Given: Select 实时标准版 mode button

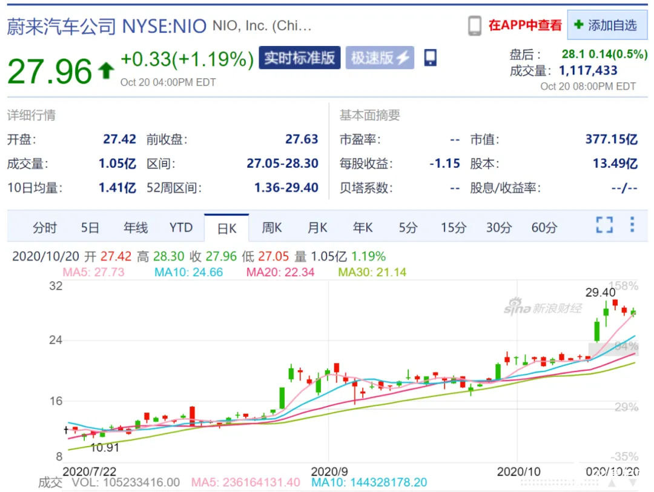Looking at the screenshot, I should (300, 58).
